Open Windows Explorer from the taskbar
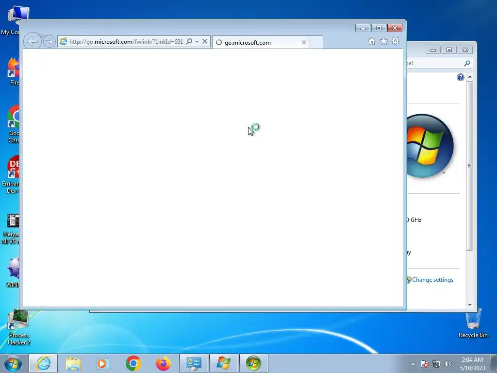The height and width of the screenshot is (373, 497). [73, 363]
